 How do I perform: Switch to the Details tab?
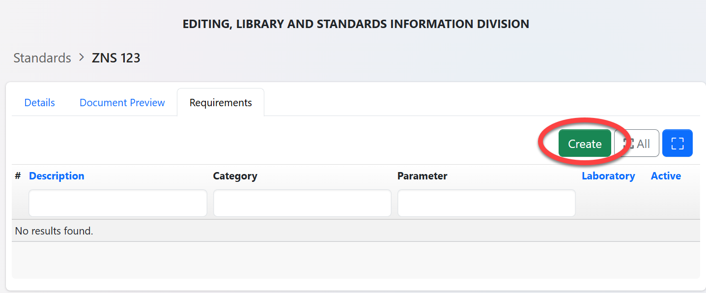(40, 103)
